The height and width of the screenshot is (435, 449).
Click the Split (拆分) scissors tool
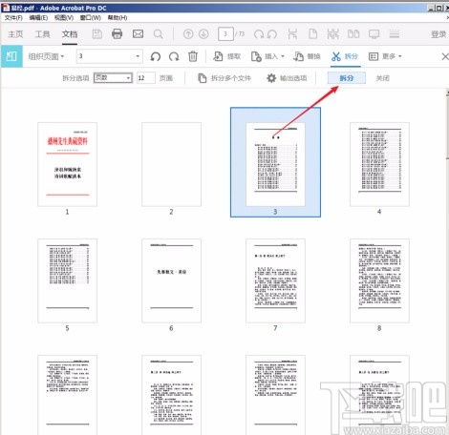(x=345, y=56)
